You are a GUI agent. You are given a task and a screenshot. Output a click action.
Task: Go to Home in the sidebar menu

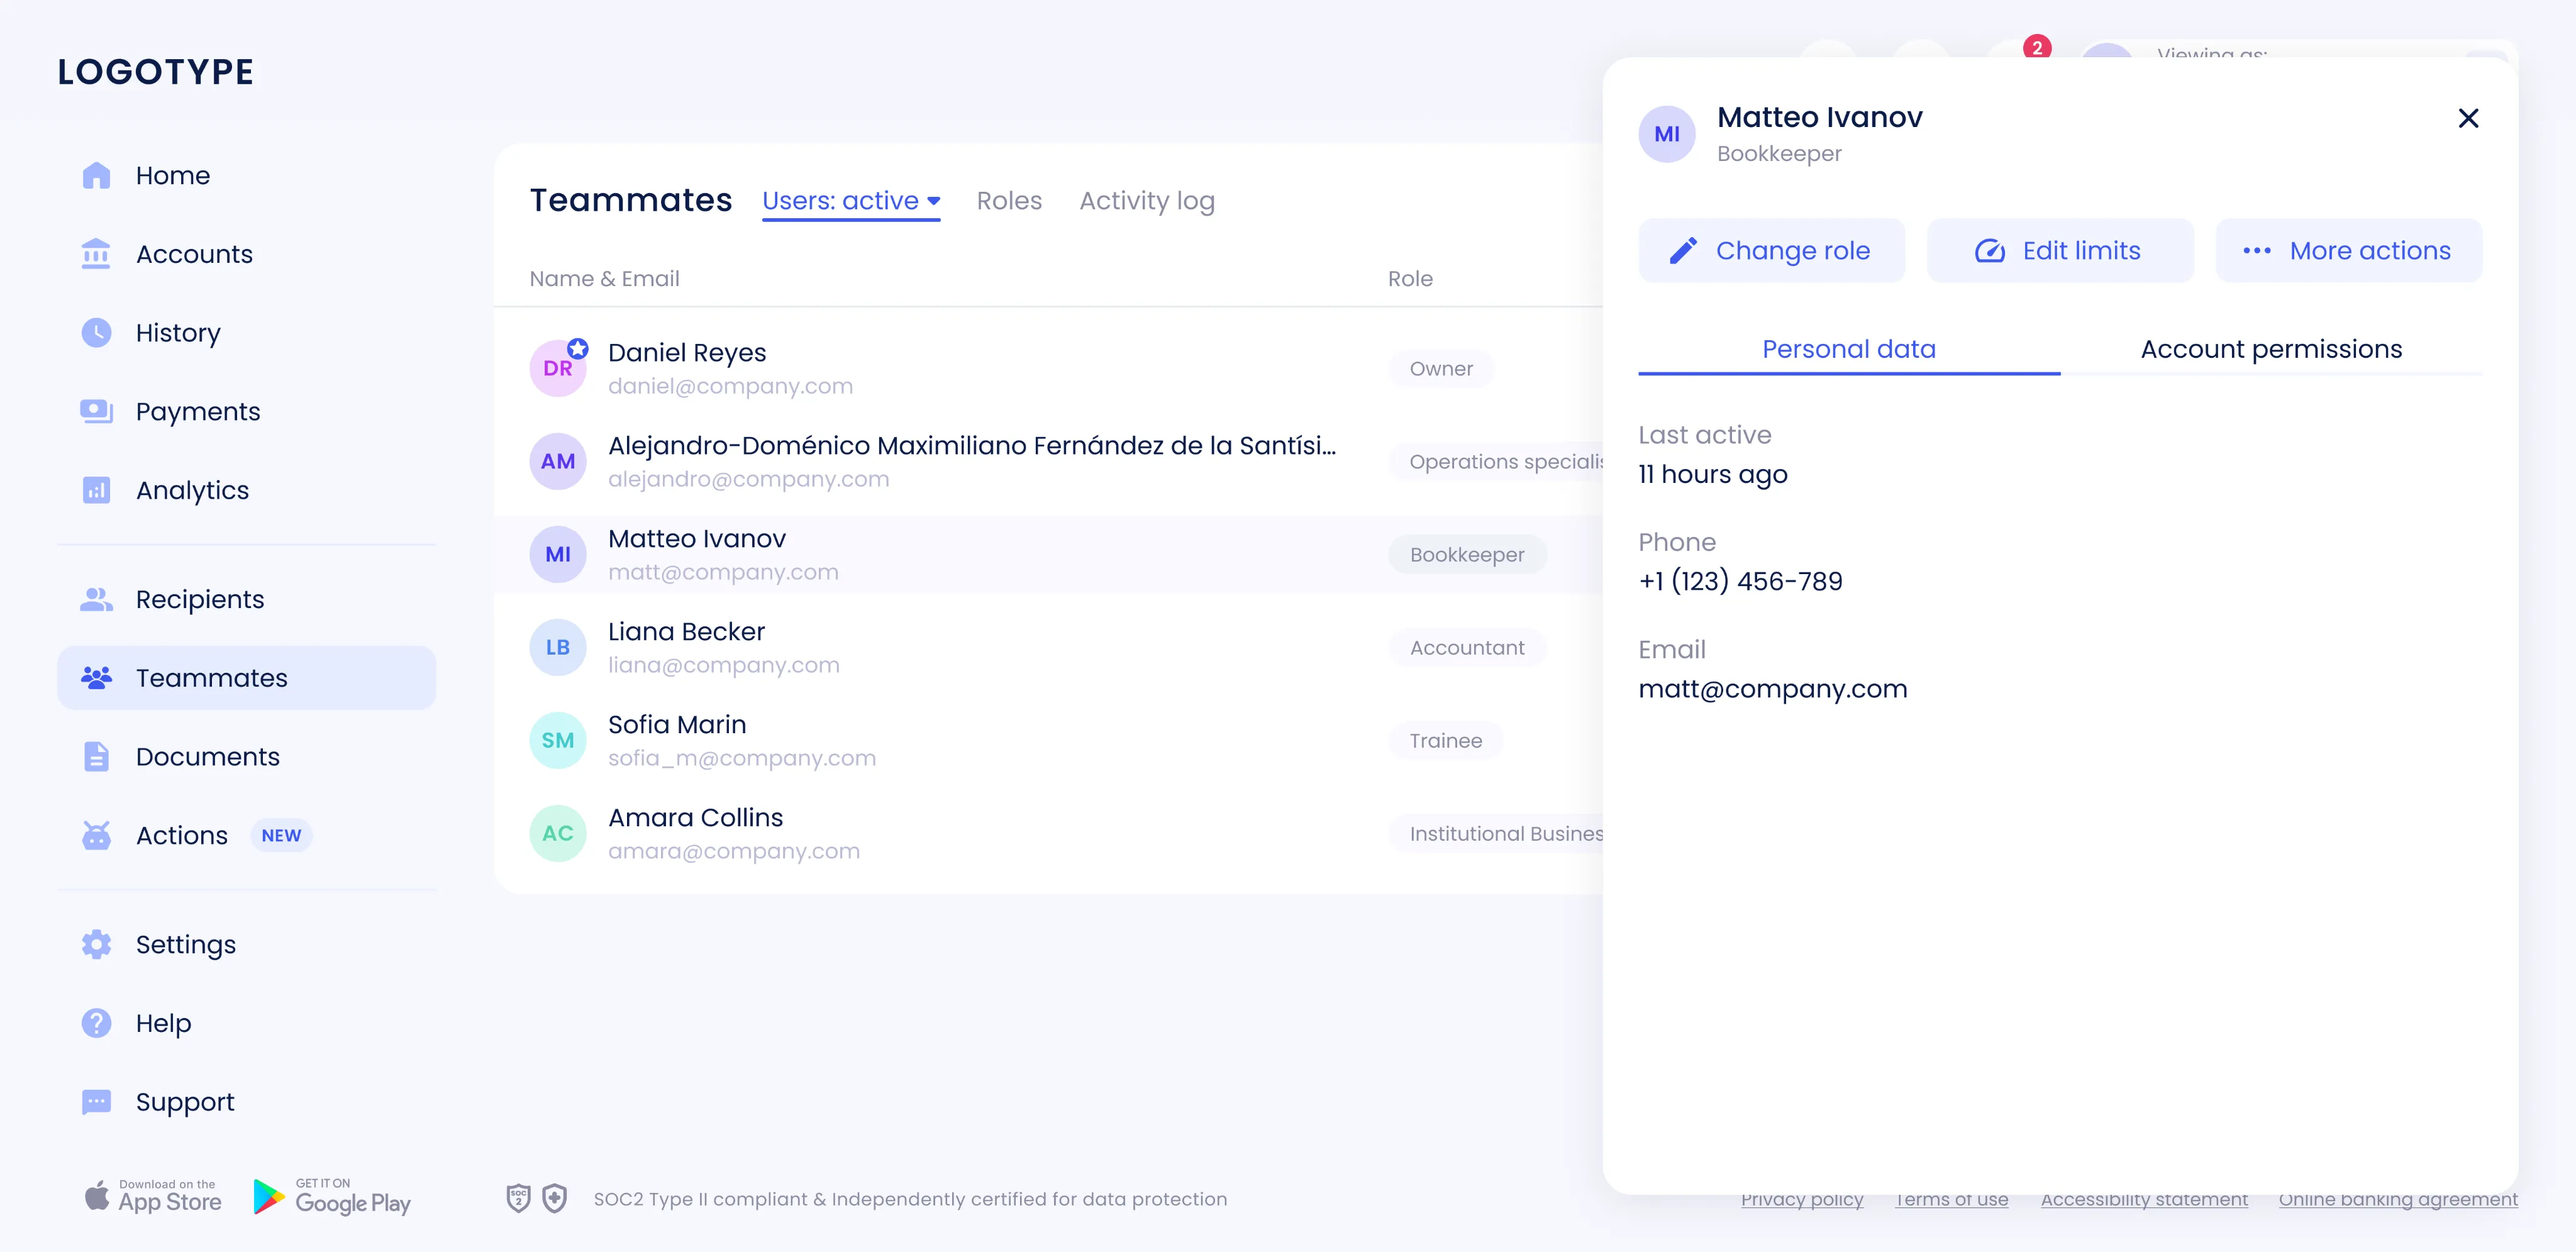tap(246, 175)
